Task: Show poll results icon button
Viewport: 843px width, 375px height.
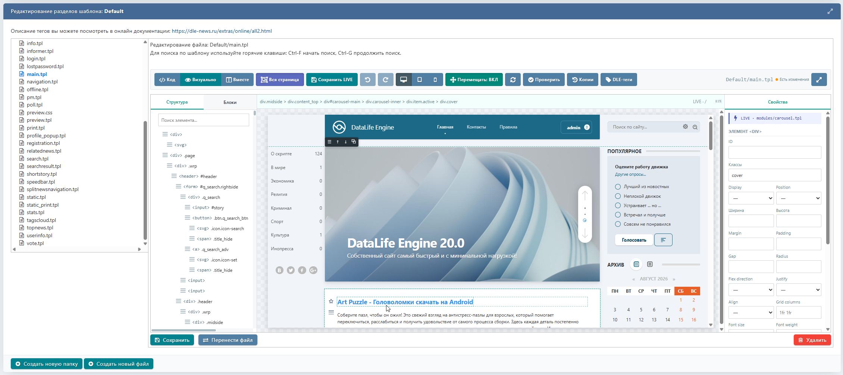Action: pos(663,240)
